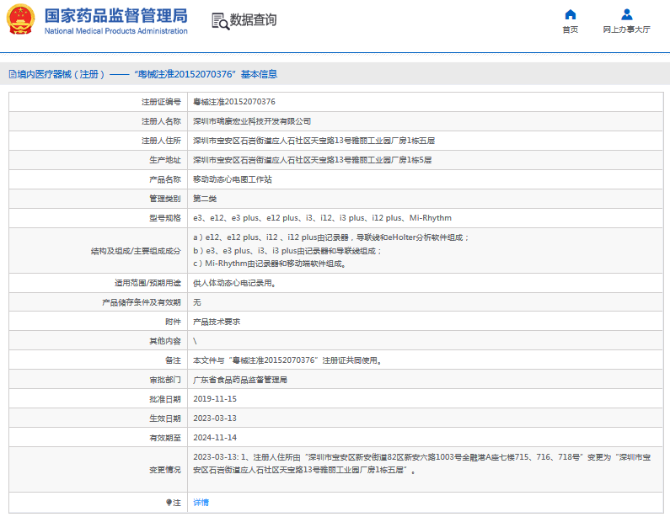Image resolution: width=670 pixels, height=517 pixels.
Task: Click the 注册人住所 address value
Action: 314,141
